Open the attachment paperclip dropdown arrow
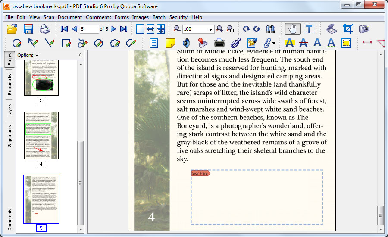Image resolution: width=388 pixels, height=237 pixels. (273, 43)
